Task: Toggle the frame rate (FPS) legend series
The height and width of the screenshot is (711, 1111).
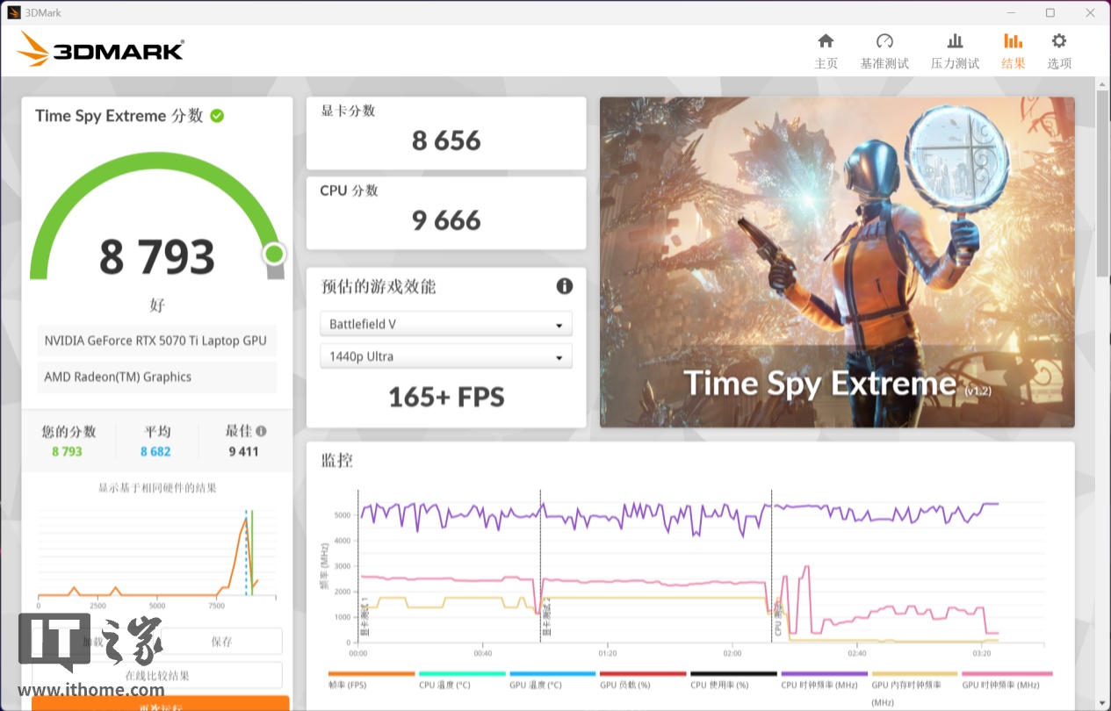Action: click(371, 674)
